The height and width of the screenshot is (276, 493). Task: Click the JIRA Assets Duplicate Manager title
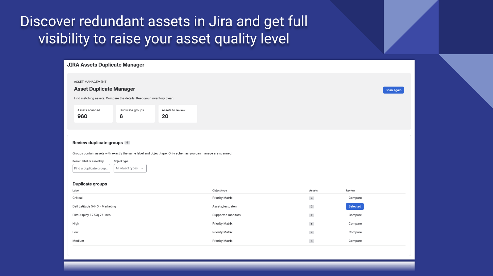[106, 65]
